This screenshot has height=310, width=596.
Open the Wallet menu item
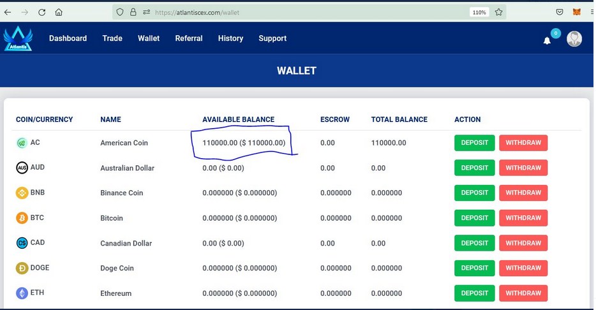coord(149,38)
